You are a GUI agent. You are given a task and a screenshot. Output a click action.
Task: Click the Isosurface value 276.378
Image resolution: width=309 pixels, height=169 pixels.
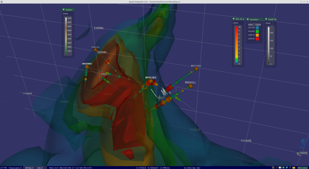tap(251, 28)
